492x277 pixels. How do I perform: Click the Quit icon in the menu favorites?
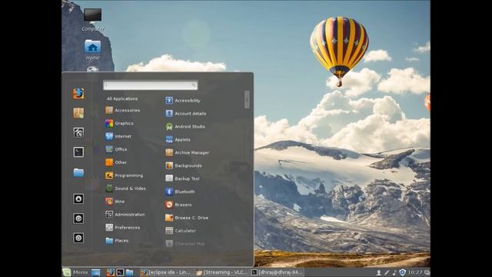click(x=78, y=238)
